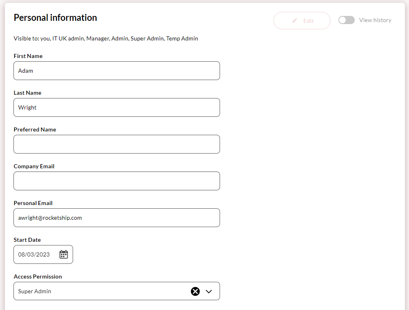The height and width of the screenshot is (310, 409).
Task: Expand the Access Permission dropdown arrow
Action: point(209,291)
